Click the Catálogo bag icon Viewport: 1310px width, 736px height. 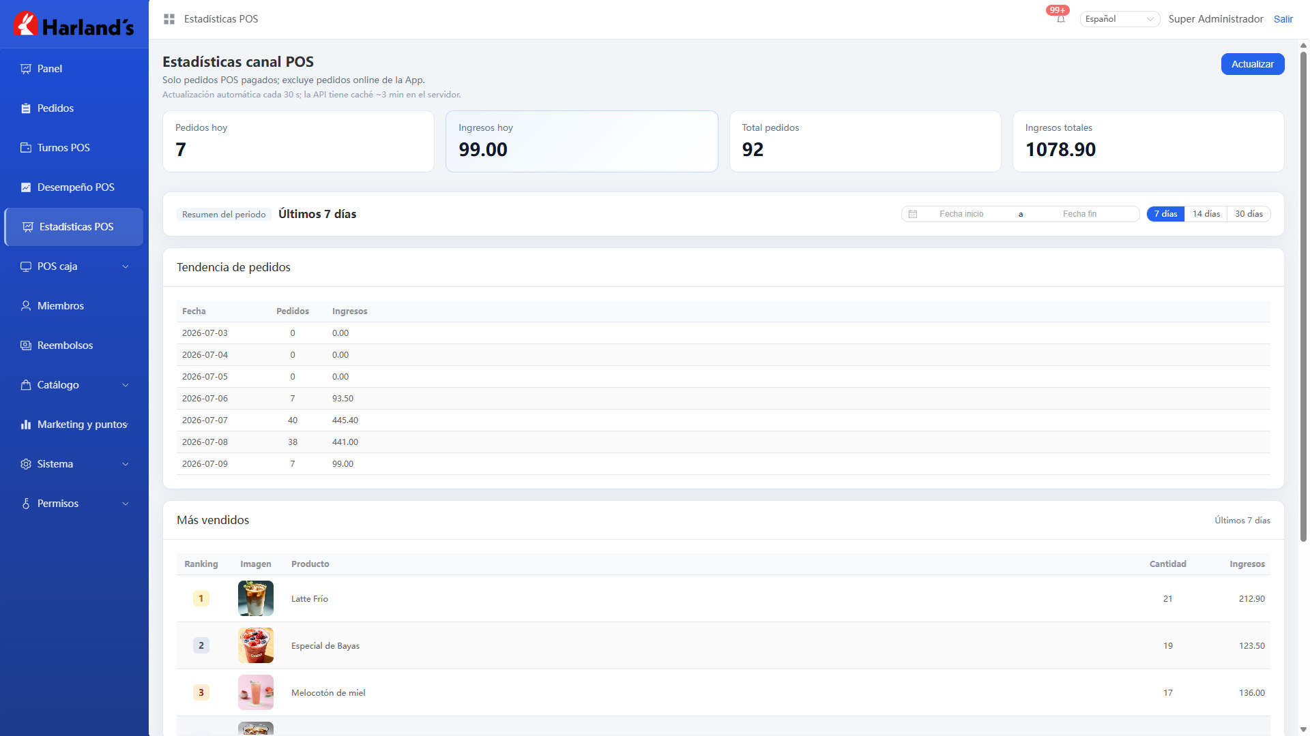(x=26, y=385)
